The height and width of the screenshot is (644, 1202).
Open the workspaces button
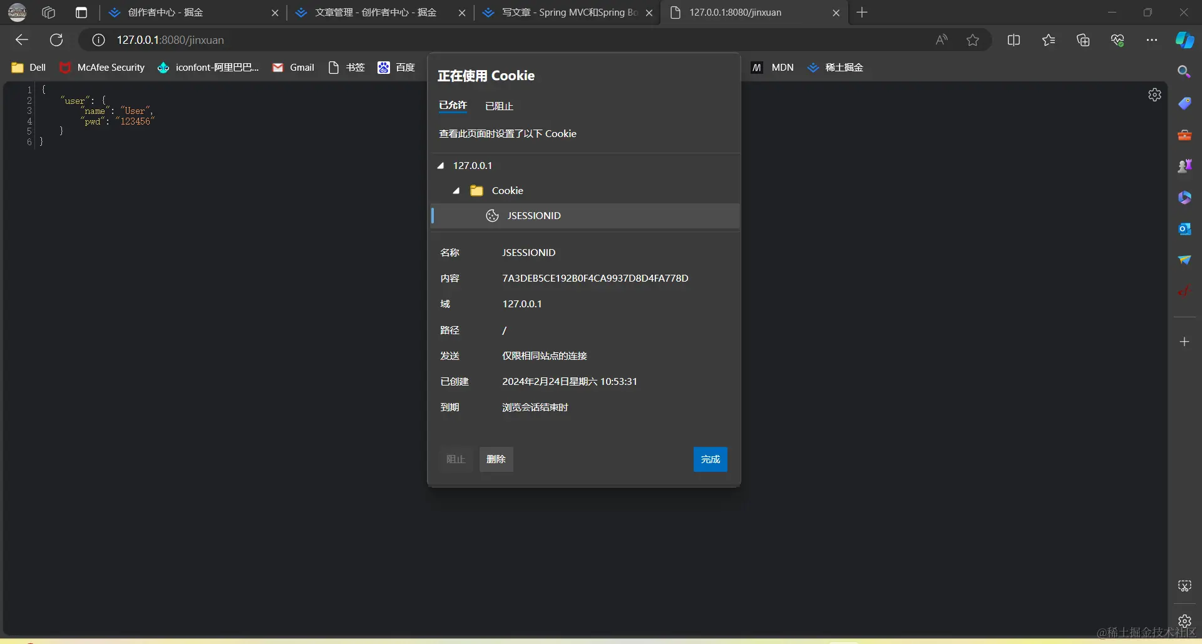pos(49,13)
